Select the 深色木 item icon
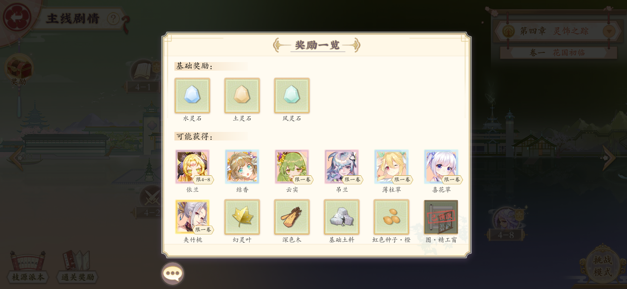The width and height of the screenshot is (627, 289). 292,217
